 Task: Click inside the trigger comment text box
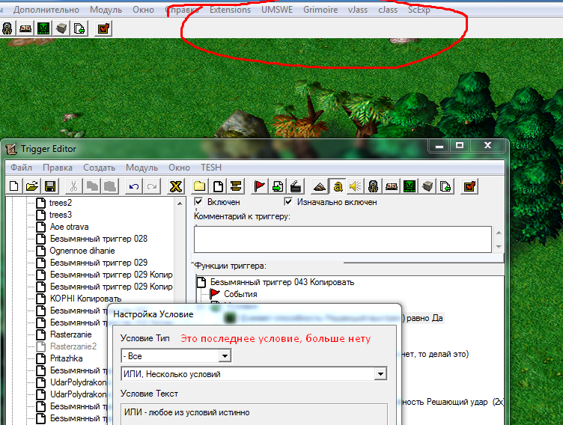(343, 239)
